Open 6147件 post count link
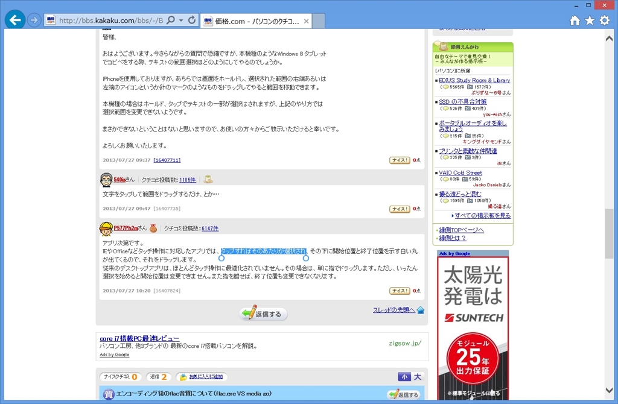Screen dimensions: 618x404 [210, 229]
